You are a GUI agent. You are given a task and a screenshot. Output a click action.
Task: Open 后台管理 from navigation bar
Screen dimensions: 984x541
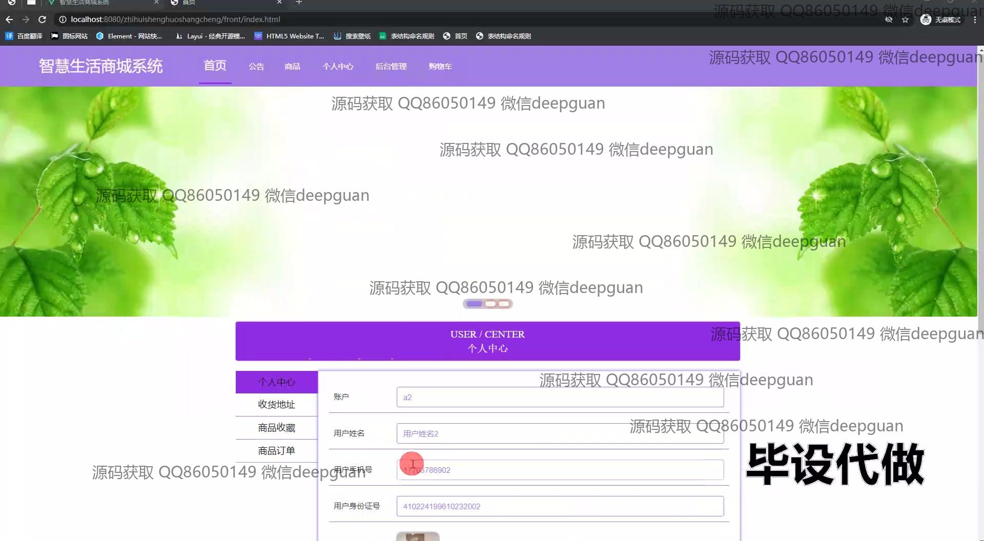(391, 67)
